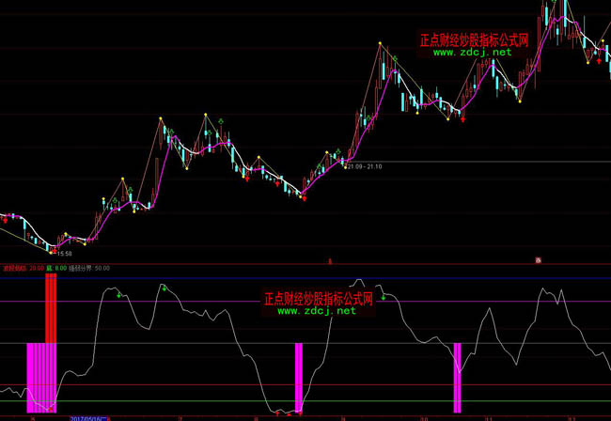Click the 21.09 - 21.10 price gap label
The width and height of the screenshot is (611, 421).
pyautogui.click(x=363, y=166)
